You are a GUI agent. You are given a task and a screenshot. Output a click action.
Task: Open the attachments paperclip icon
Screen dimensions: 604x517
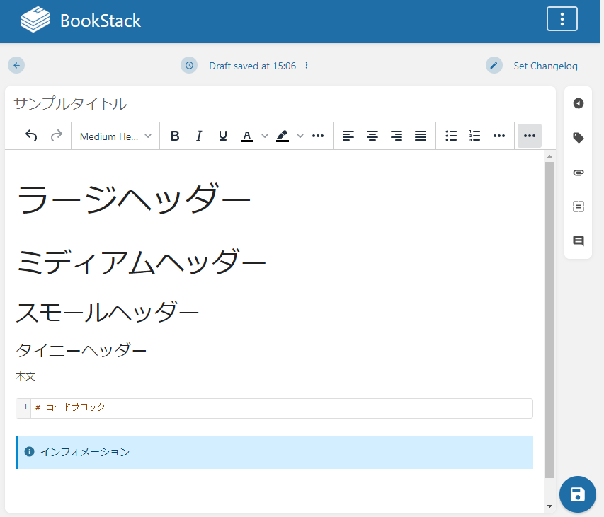[x=579, y=173]
